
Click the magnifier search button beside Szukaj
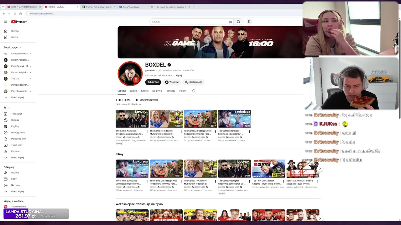(x=238, y=22)
